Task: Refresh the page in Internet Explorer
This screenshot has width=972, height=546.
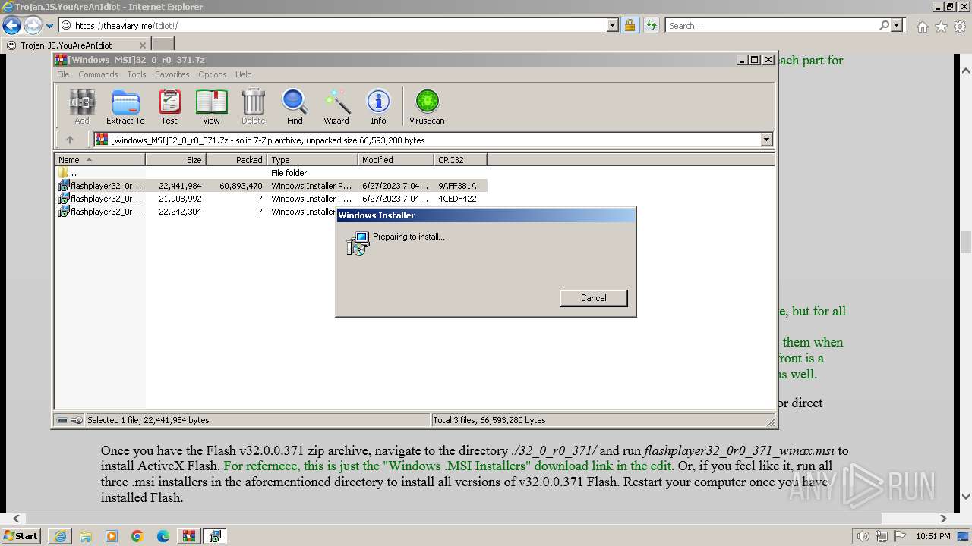Action: coord(651,26)
